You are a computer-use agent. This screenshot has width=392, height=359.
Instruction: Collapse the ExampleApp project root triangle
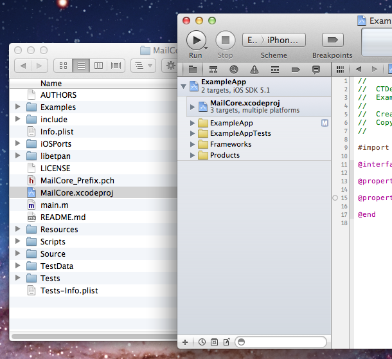(x=184, y=86)
